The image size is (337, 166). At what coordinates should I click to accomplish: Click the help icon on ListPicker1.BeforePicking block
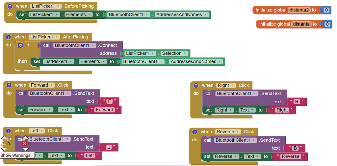click(10, 6)
